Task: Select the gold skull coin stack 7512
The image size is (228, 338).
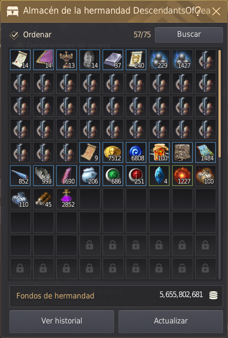Action: (x=113, y=152)
